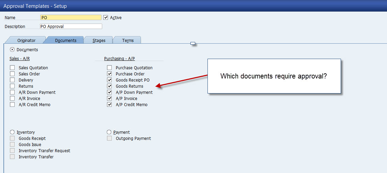Disable the Goods Receipt PO checkbox

[109, 80]
